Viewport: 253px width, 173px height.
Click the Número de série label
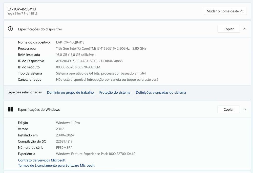pyautogui.click(x=31, y=148)
